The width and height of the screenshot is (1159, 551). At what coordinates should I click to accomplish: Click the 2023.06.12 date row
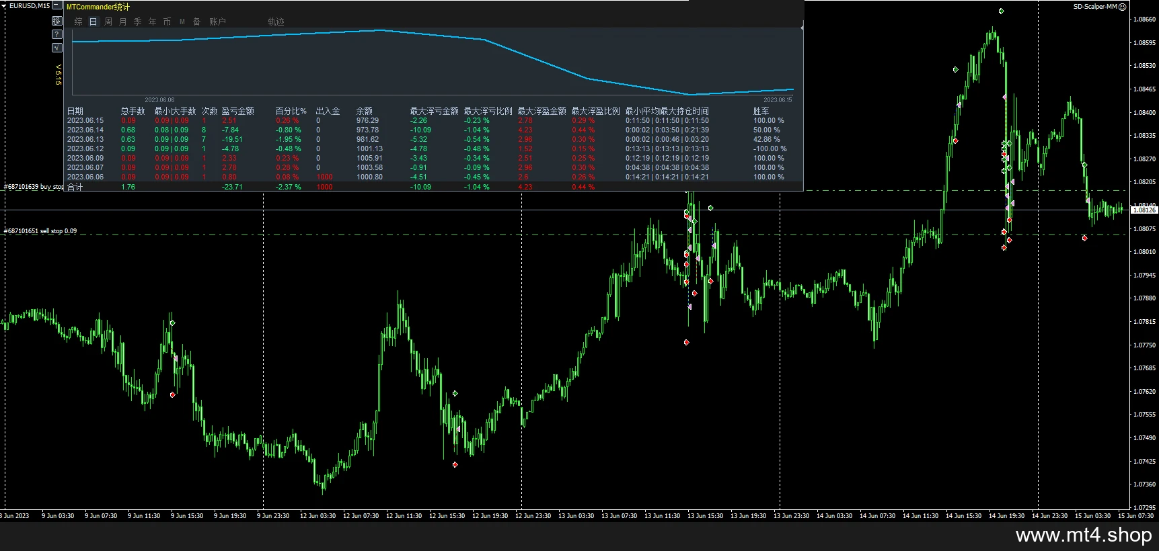coord(85,149)
